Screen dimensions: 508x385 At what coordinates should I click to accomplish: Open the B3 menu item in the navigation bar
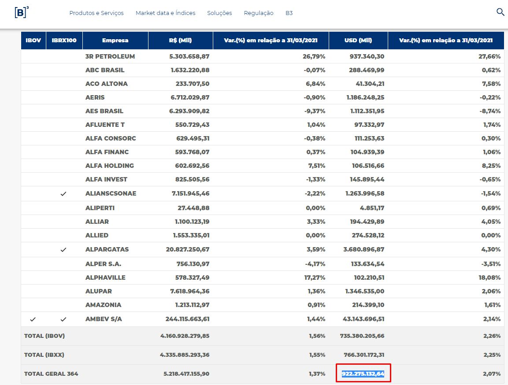[x=289, y=13]
